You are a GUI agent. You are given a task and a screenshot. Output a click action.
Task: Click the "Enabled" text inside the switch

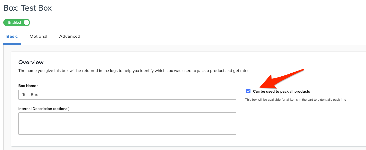tap(15, 23)
